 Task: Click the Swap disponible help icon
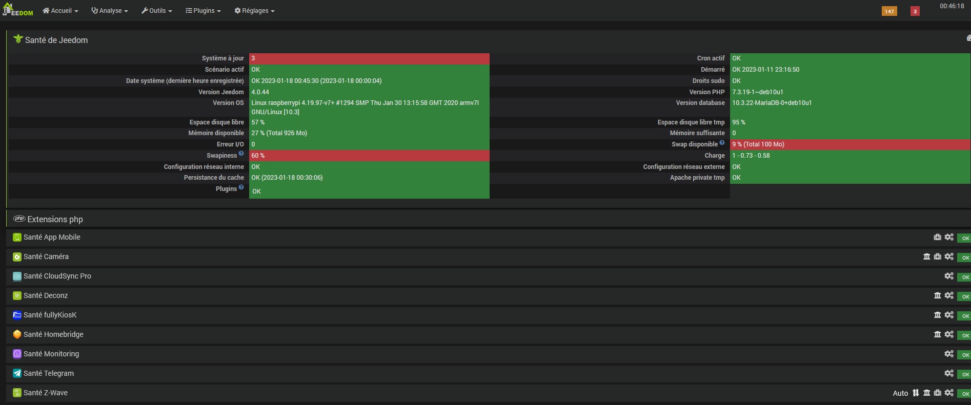coord(722,143)
